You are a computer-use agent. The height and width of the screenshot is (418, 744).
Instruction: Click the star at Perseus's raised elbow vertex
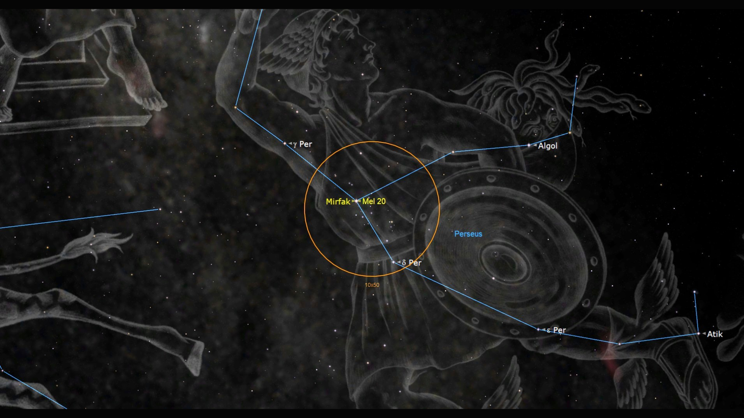235,107
